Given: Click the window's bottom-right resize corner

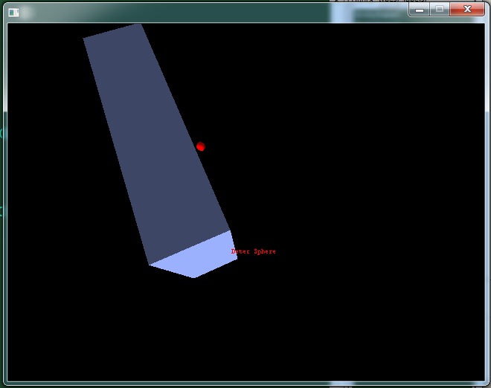Looking at the screenshot, I should 487,384.
